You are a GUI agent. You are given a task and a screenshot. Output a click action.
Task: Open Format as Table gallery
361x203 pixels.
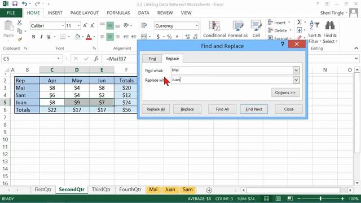pos(238,29)
